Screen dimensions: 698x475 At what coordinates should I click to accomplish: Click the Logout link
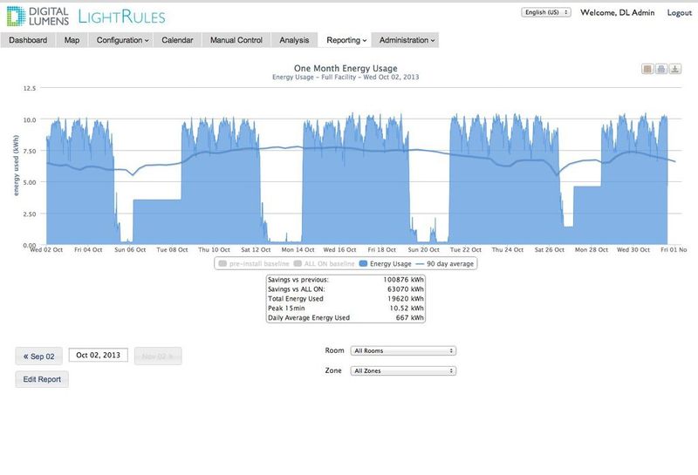click(x=680, y=13)
